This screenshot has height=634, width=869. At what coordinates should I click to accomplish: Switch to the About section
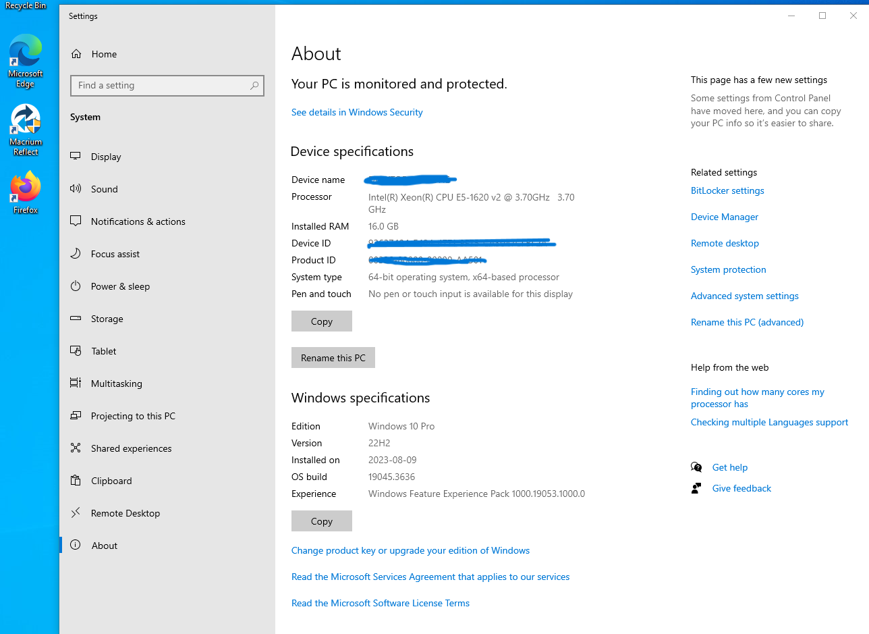coord(104,545)
